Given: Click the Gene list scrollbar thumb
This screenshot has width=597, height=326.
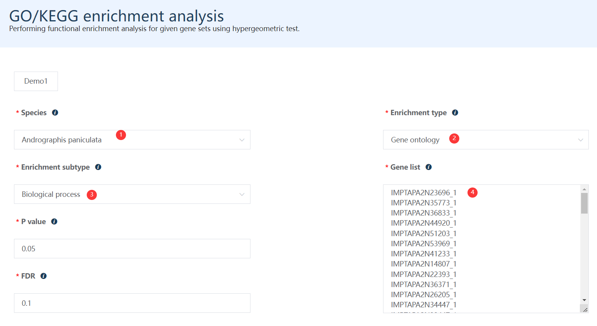Looking at the screenshot, I should click(x=584, y=203).
